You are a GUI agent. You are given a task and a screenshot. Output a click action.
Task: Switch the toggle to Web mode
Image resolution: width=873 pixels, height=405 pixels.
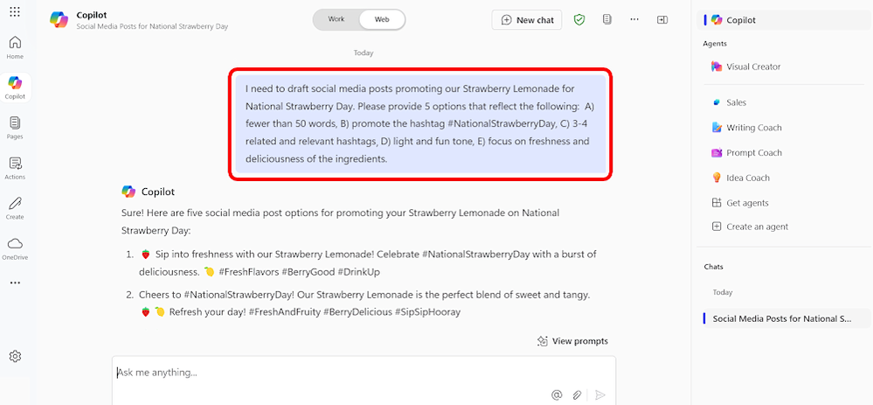(x=382, y=19)
